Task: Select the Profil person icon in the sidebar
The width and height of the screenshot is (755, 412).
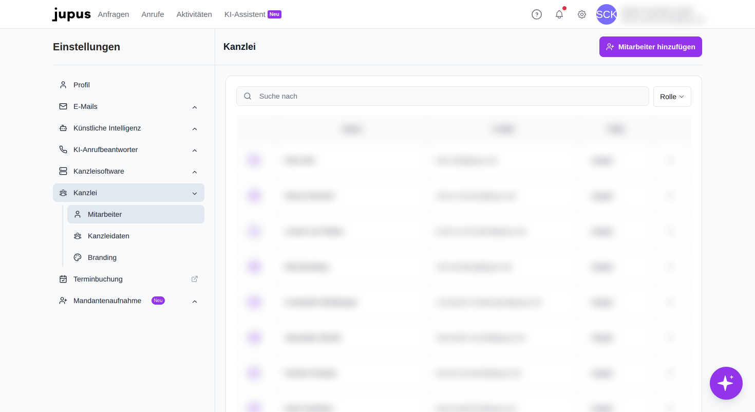Action: point(63,85)
